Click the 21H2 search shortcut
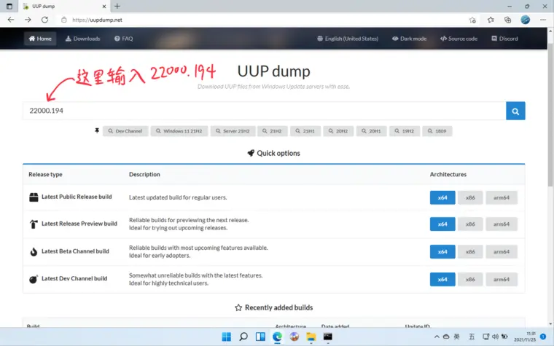 (273, 131)
